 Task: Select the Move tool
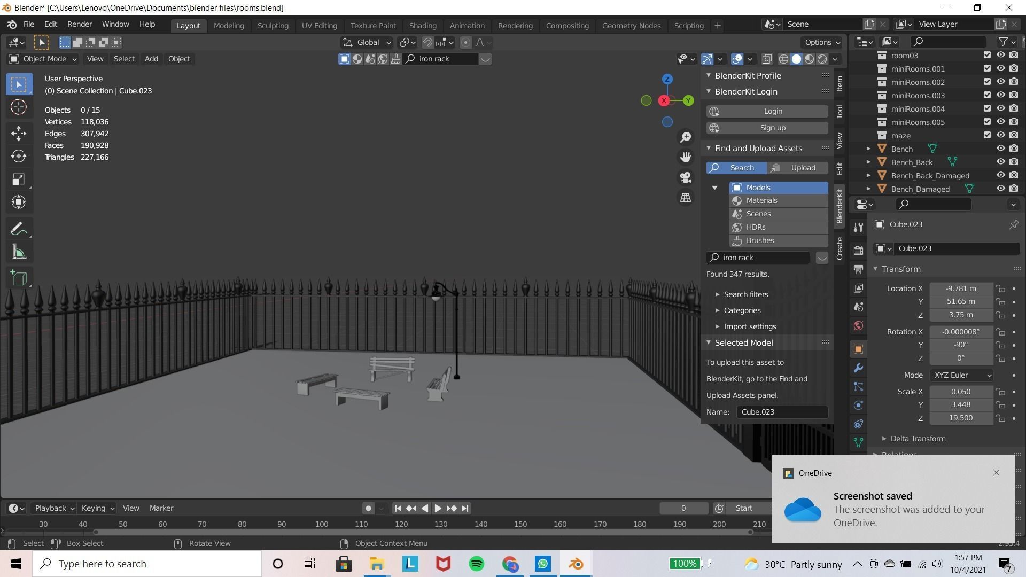(19, 133)
